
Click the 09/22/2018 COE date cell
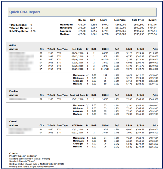pos(77,133)
